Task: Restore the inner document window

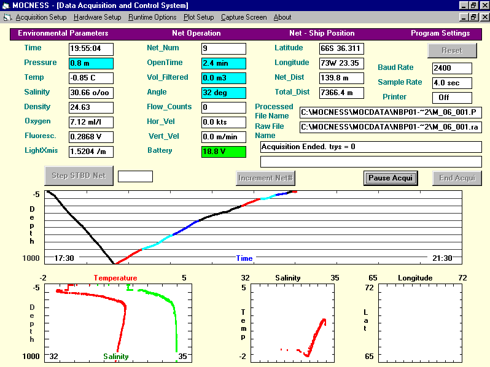Action: [x=474, y=17]
